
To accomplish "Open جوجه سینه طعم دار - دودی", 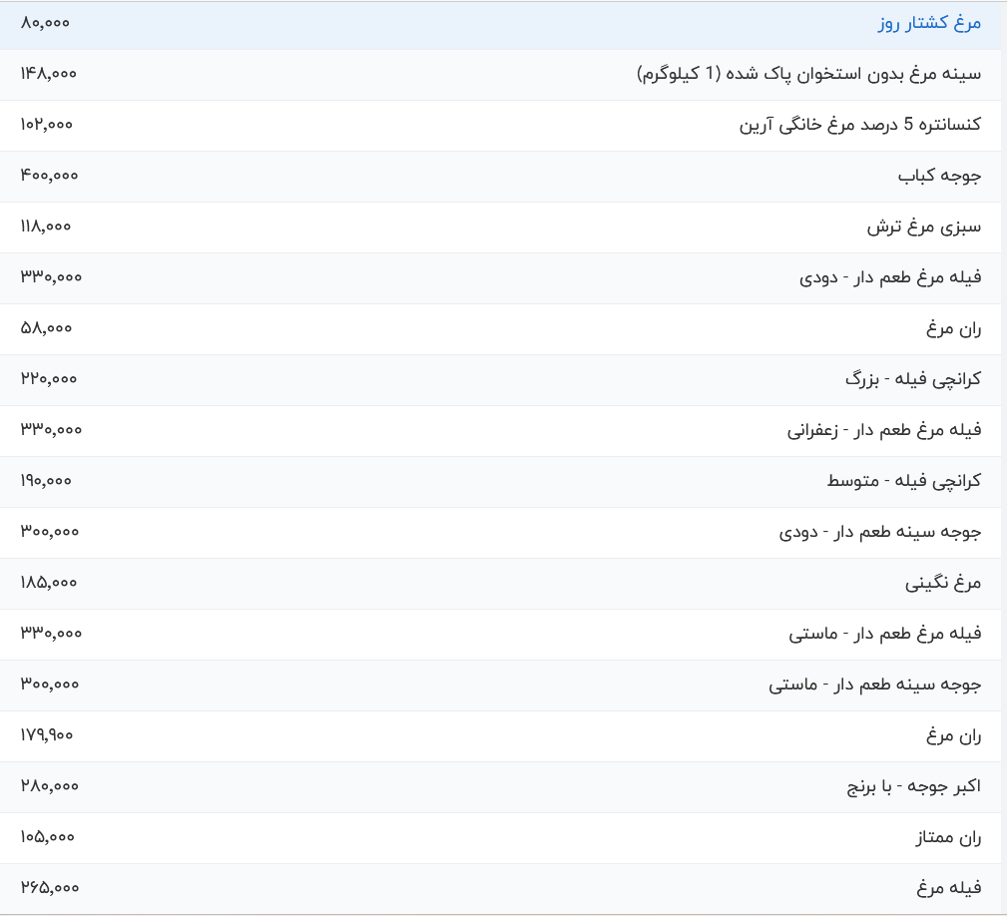I will [879, 532].
